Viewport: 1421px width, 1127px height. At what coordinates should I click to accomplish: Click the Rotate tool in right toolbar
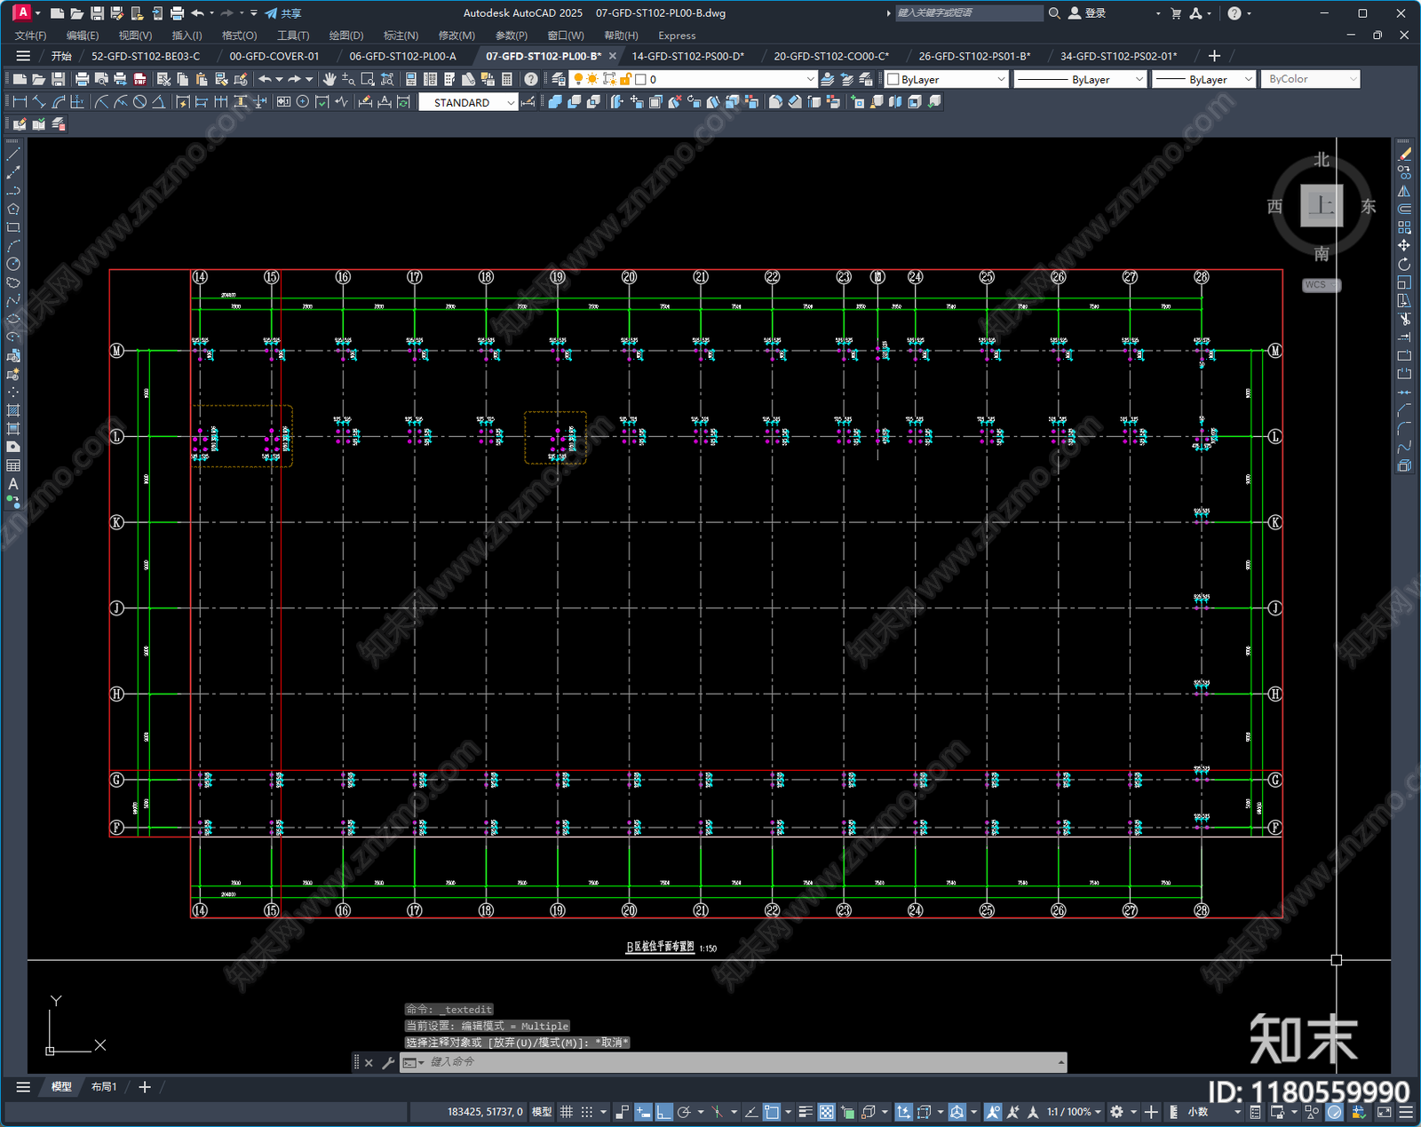point(1404,264)
